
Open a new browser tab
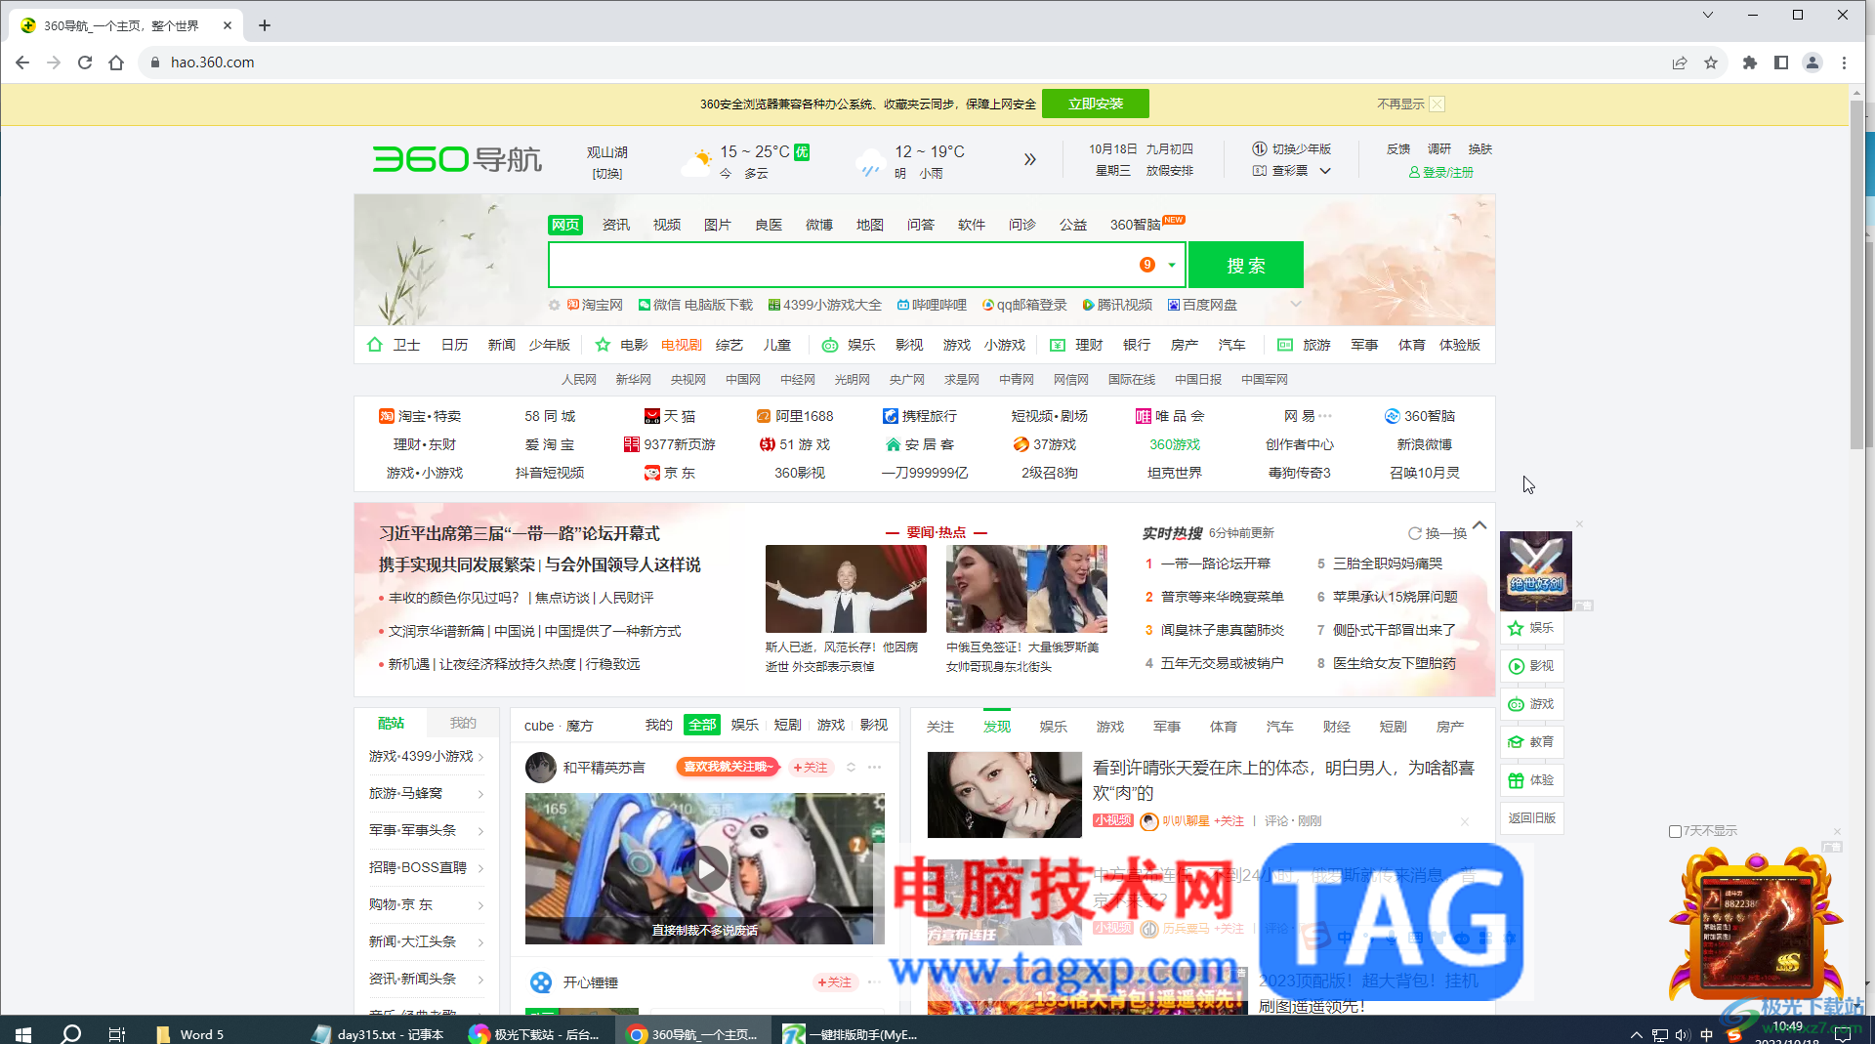click(265, 25)
